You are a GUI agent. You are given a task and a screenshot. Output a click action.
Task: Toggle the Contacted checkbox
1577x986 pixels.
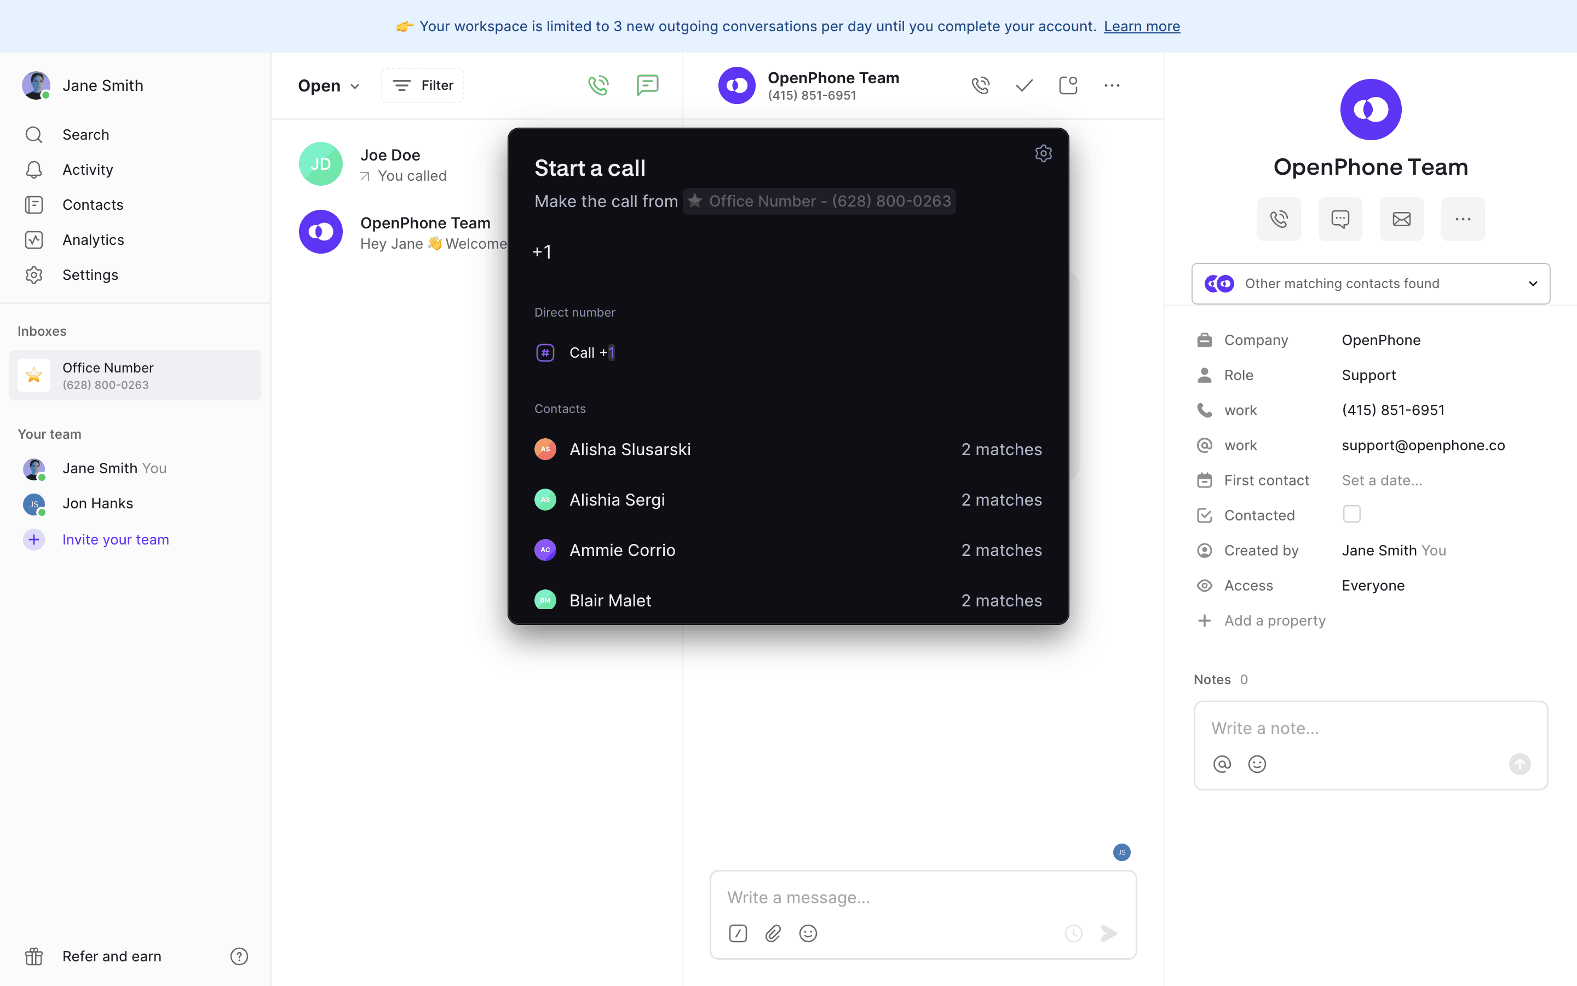(1351, 514)
